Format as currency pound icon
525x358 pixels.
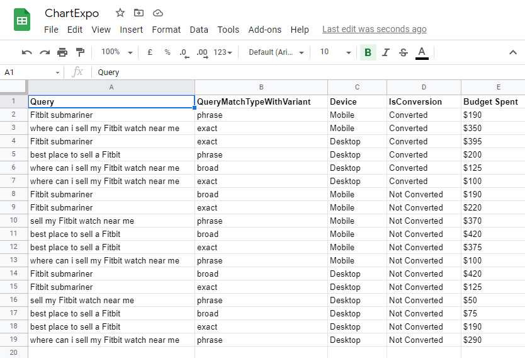pyautogui.click(x=150, y=52)
